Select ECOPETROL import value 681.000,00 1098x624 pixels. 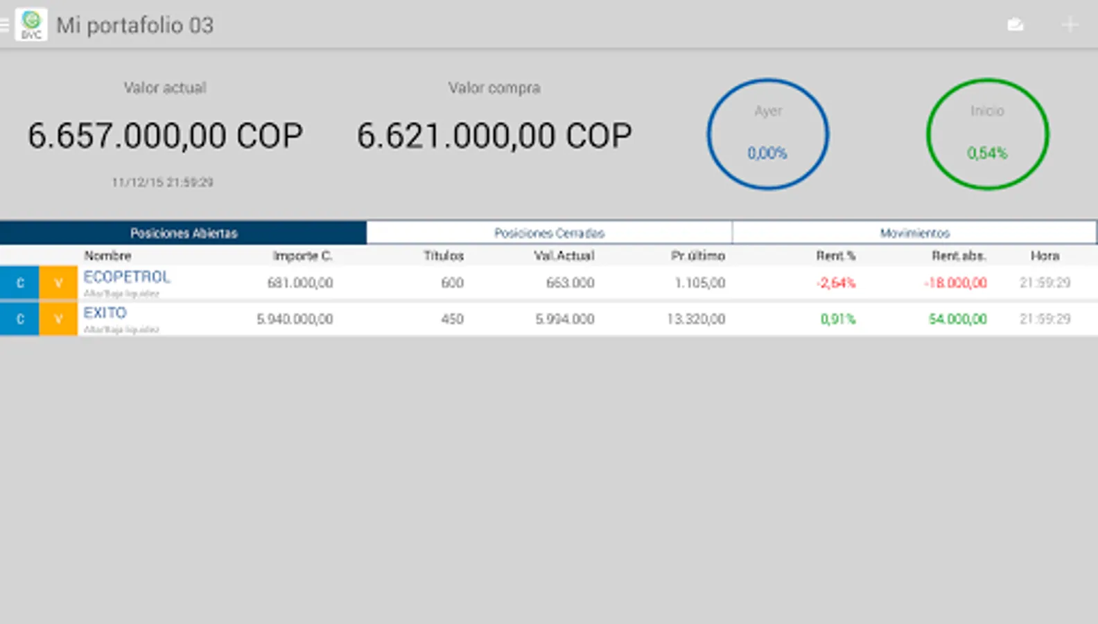pyautogui.click(x=300, y=283)
